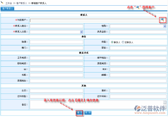Click the 其他 section header
Image resolution: width=168 pixels, height=117 pixels.
[x=84, y=86]
